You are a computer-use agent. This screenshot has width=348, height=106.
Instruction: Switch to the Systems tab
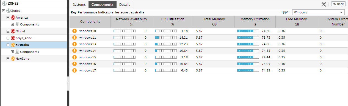coord(79,4)
